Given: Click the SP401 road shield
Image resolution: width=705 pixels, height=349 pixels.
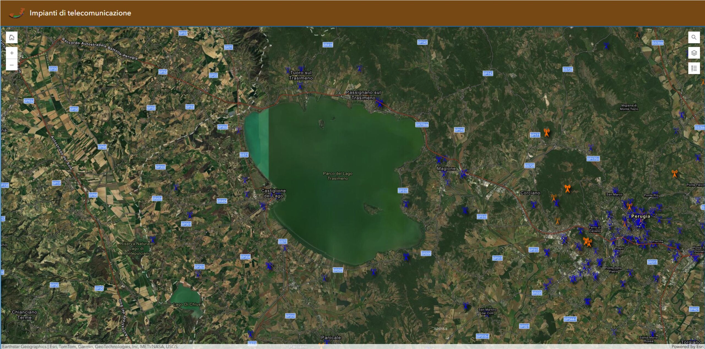Looking at the screenshot, I should point(694,309).
